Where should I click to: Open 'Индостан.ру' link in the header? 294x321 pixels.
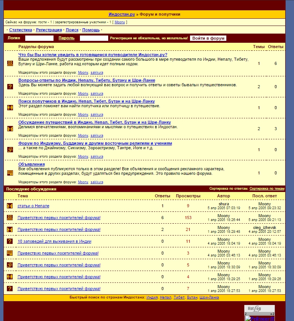pos(122,14)
